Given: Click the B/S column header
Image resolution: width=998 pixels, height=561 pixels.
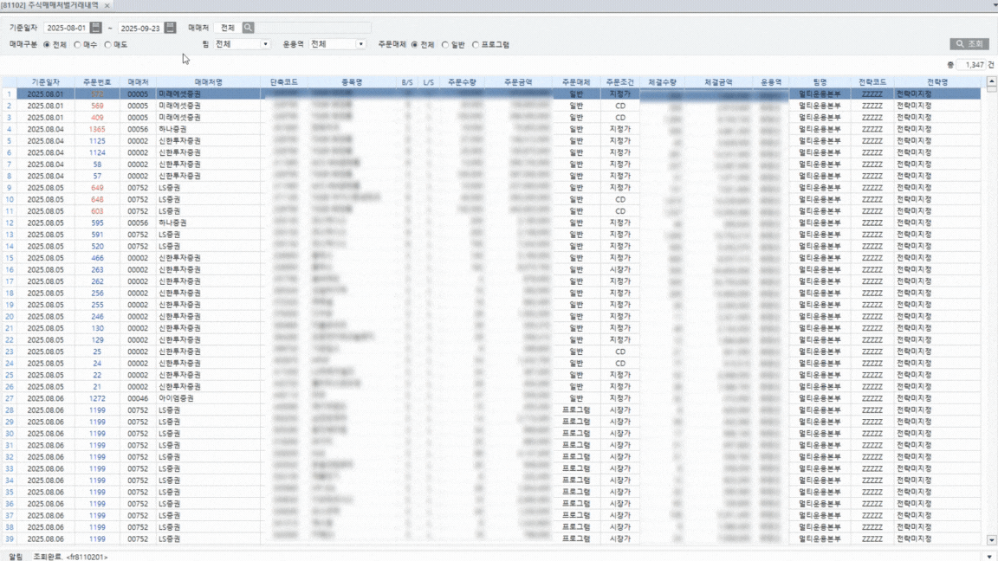Looking at the screenshot, I should [406, 82].
